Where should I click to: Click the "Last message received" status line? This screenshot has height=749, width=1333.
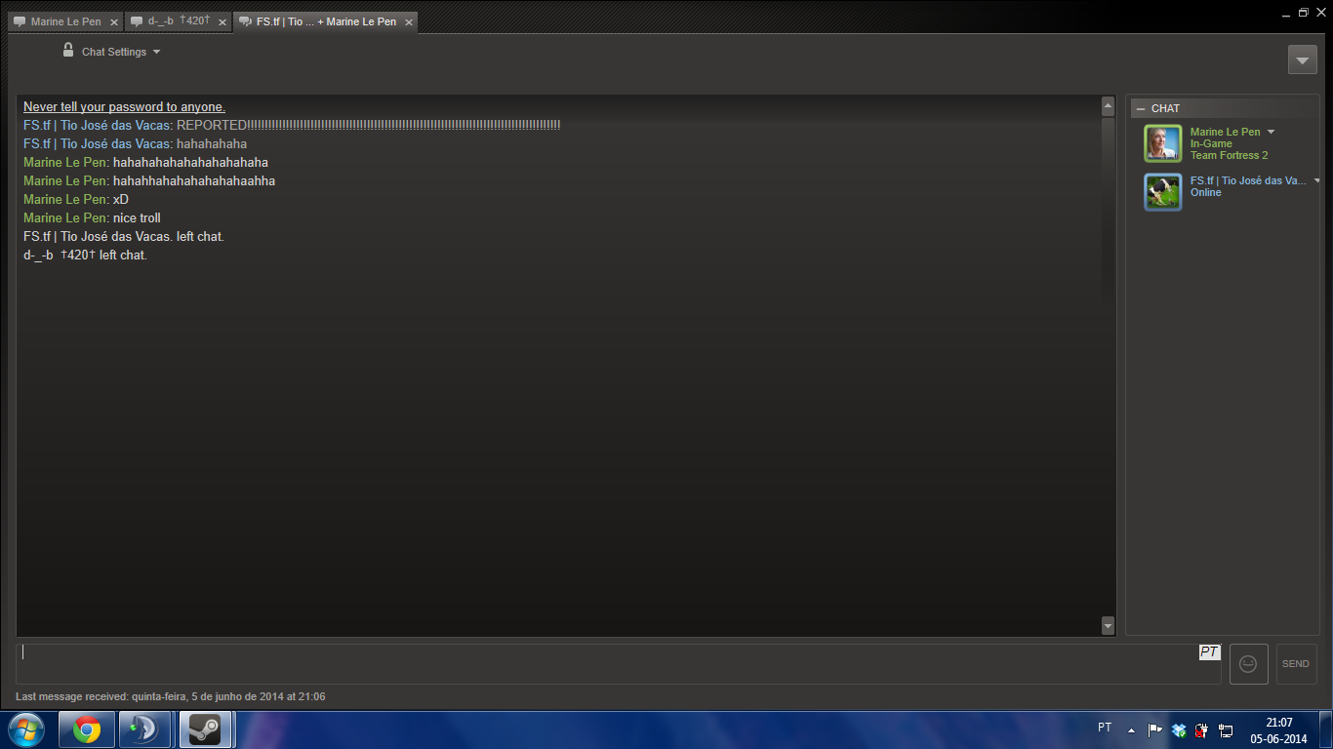(x=171, y=696)
